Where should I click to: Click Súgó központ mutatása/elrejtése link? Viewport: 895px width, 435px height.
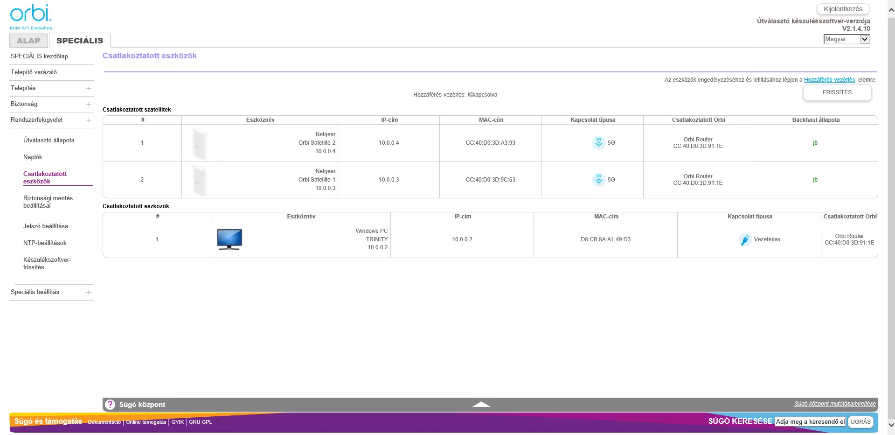835,404
